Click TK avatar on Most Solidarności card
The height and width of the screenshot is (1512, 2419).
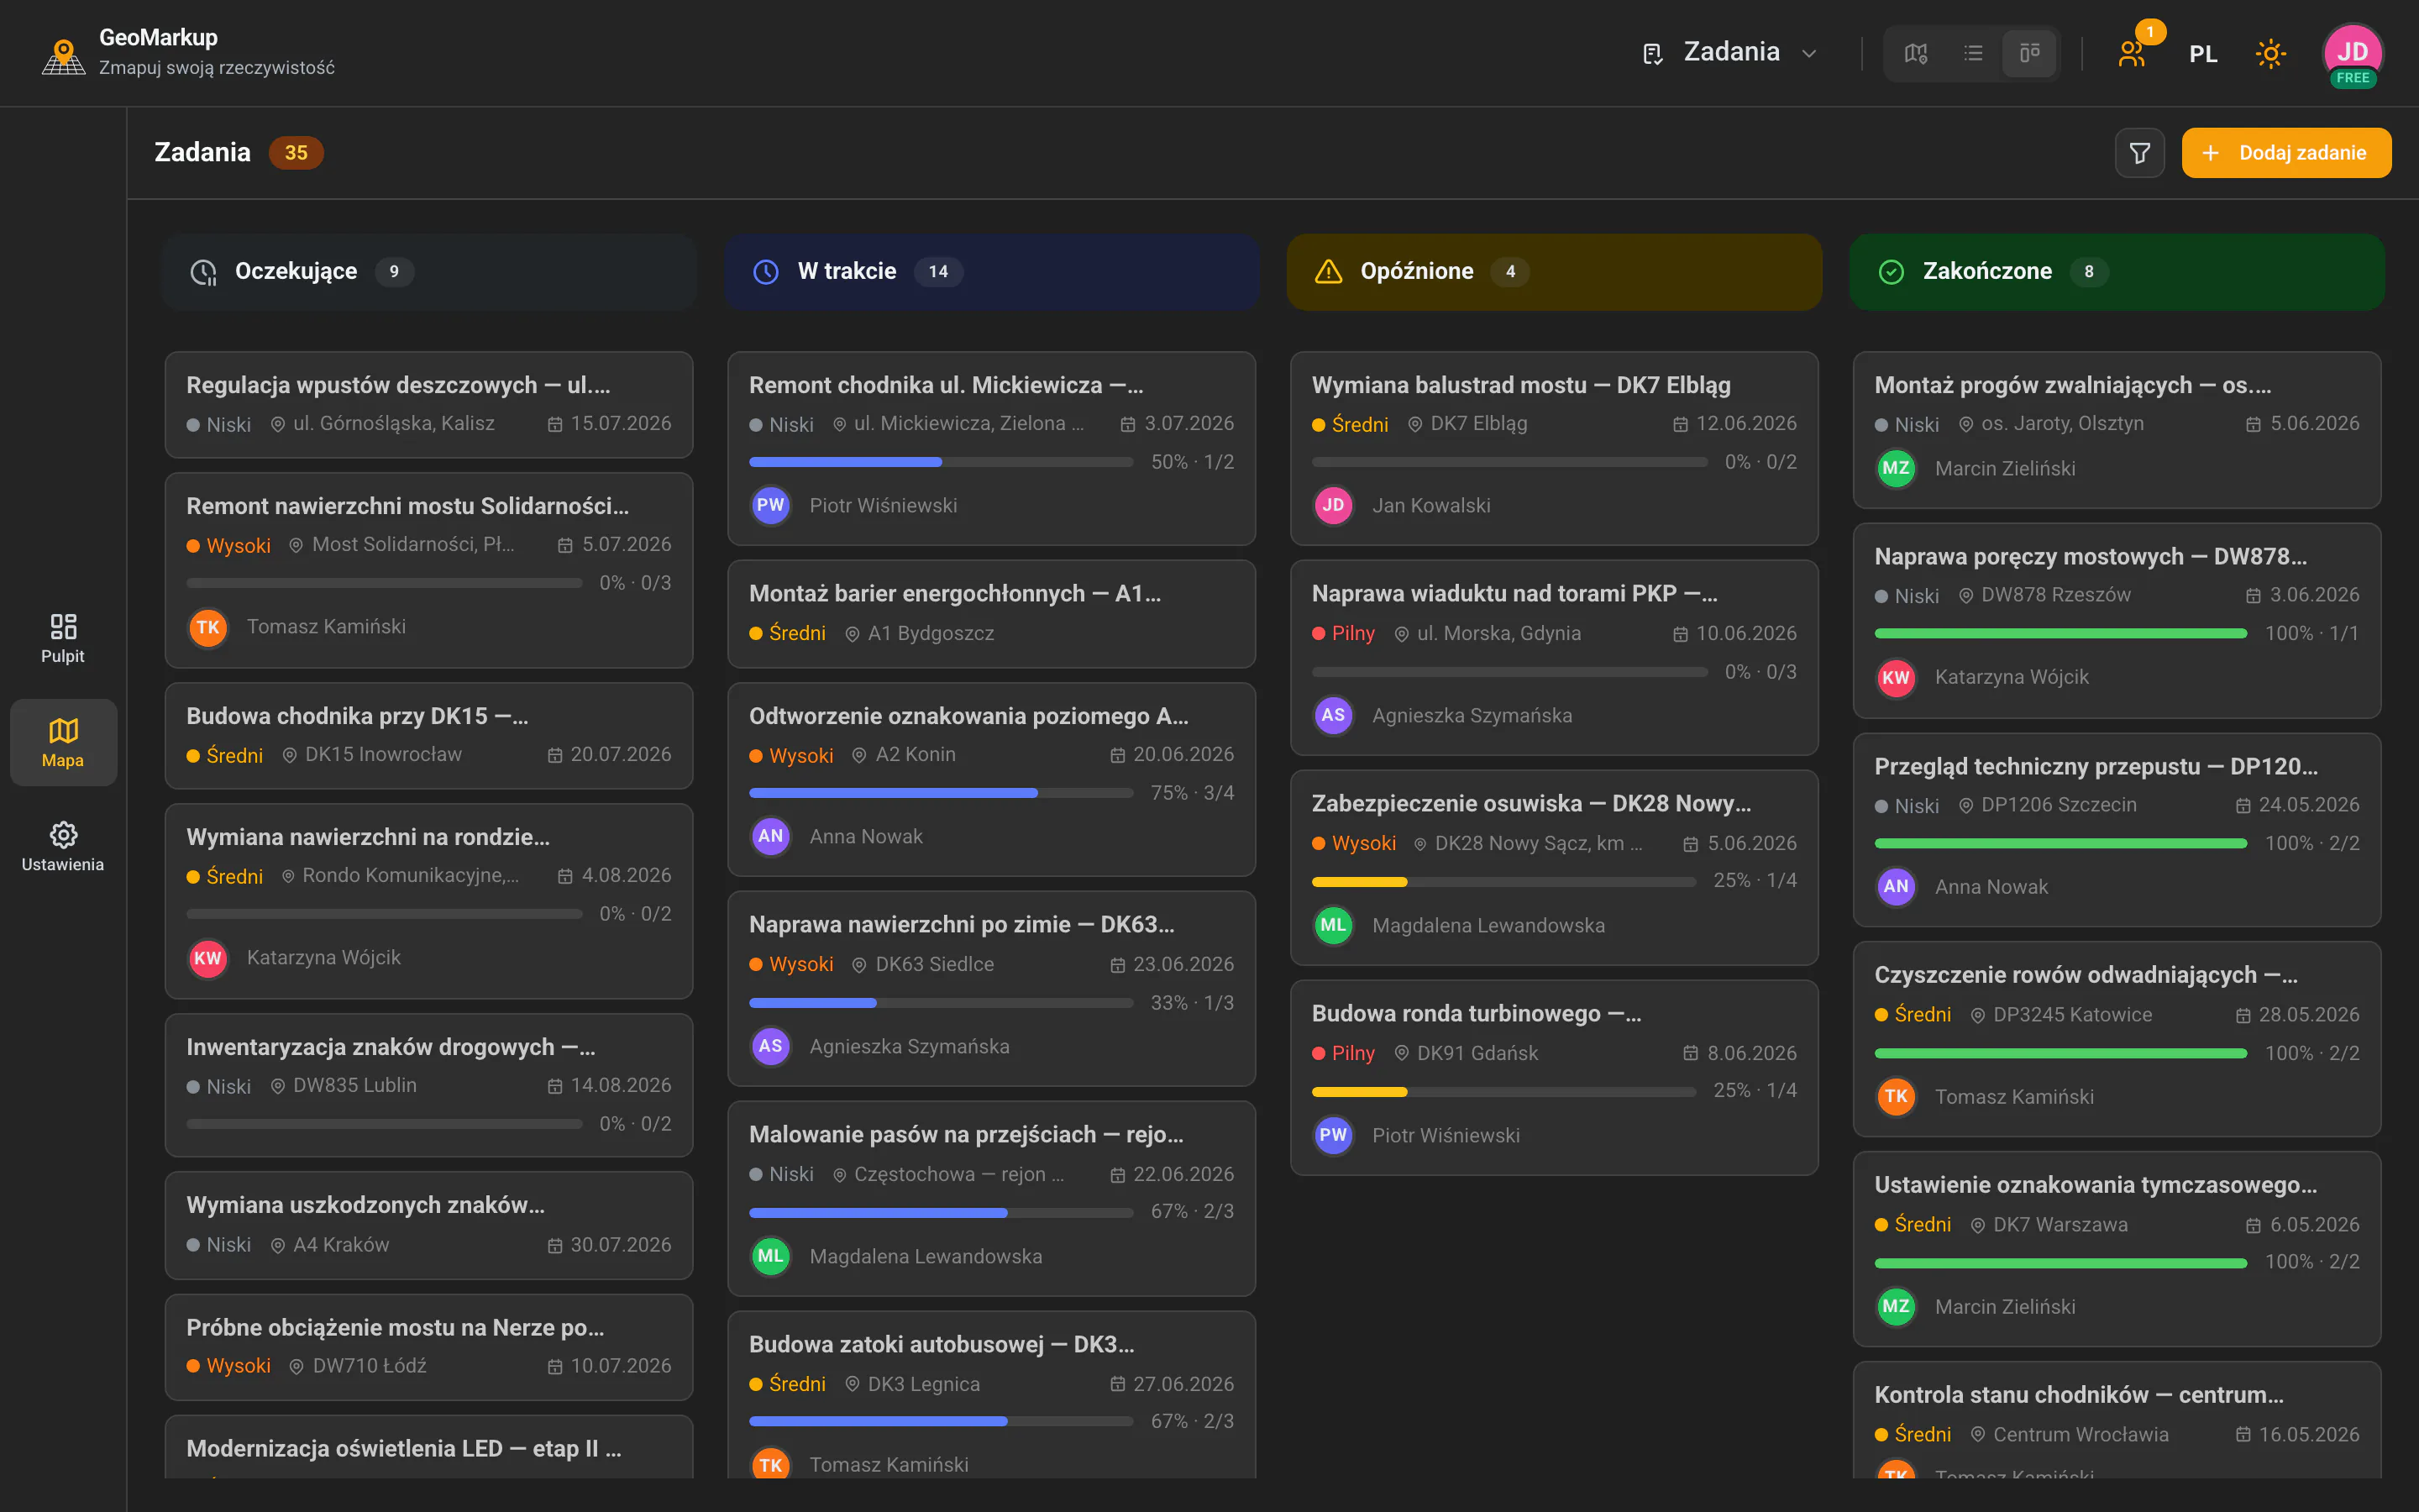coord(208,627)
